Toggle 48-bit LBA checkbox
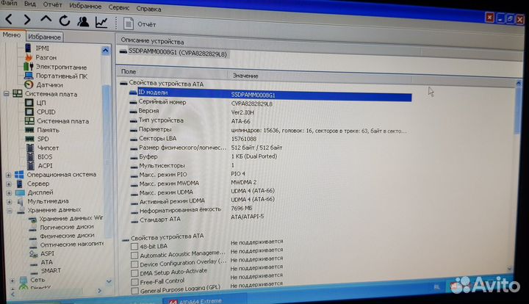 134,247
